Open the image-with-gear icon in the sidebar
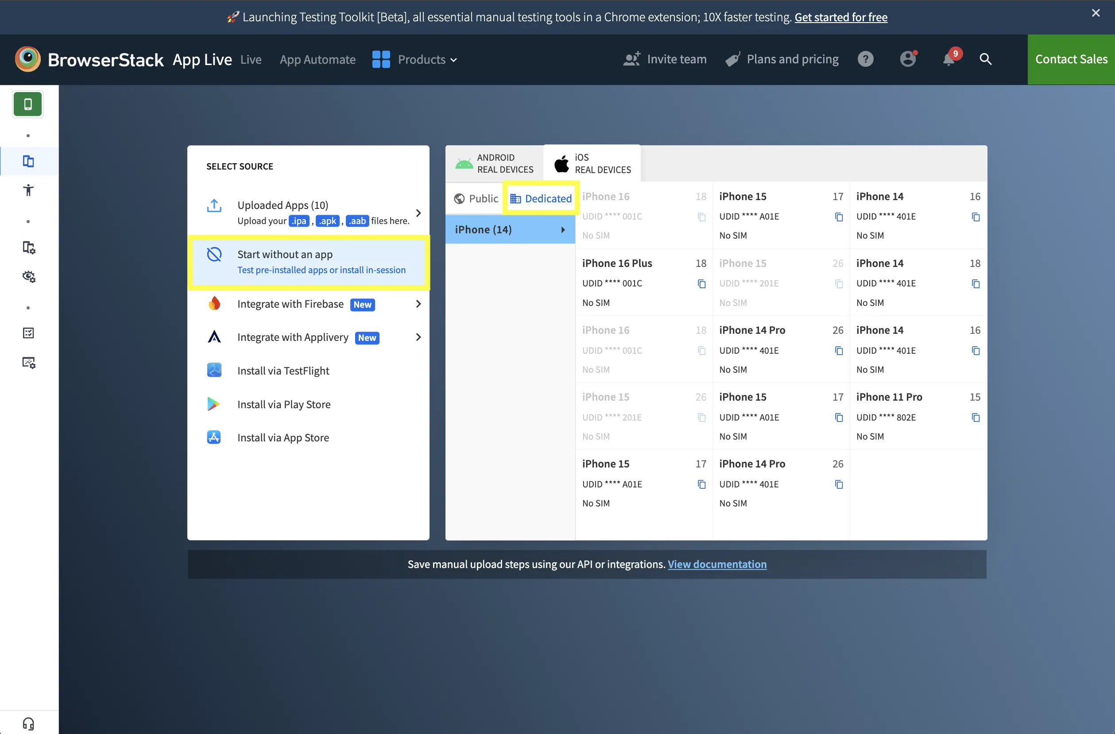 [29, 362]
